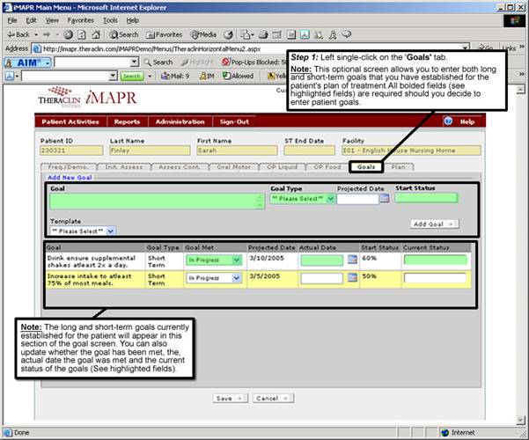Open the Reports menu

[127, 121]
